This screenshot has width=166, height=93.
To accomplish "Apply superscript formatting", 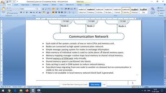I will (37, 12).
